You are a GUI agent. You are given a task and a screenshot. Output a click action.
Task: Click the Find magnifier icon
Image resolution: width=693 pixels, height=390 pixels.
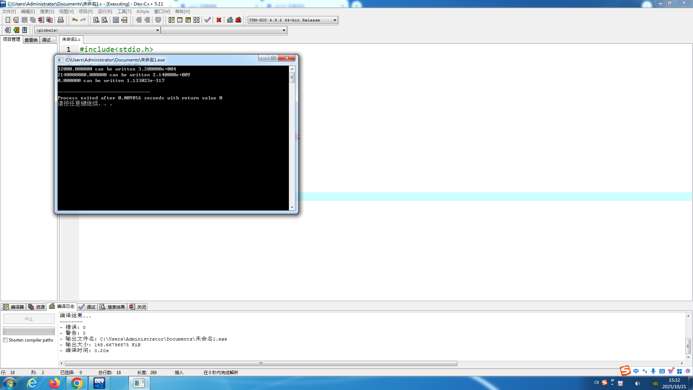(96, 20)
